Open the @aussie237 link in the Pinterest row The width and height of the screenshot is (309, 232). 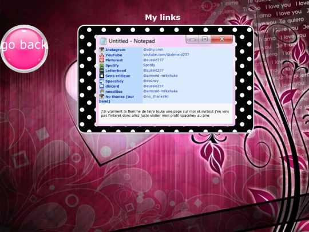pyautogui.click(x=153, y=60)
